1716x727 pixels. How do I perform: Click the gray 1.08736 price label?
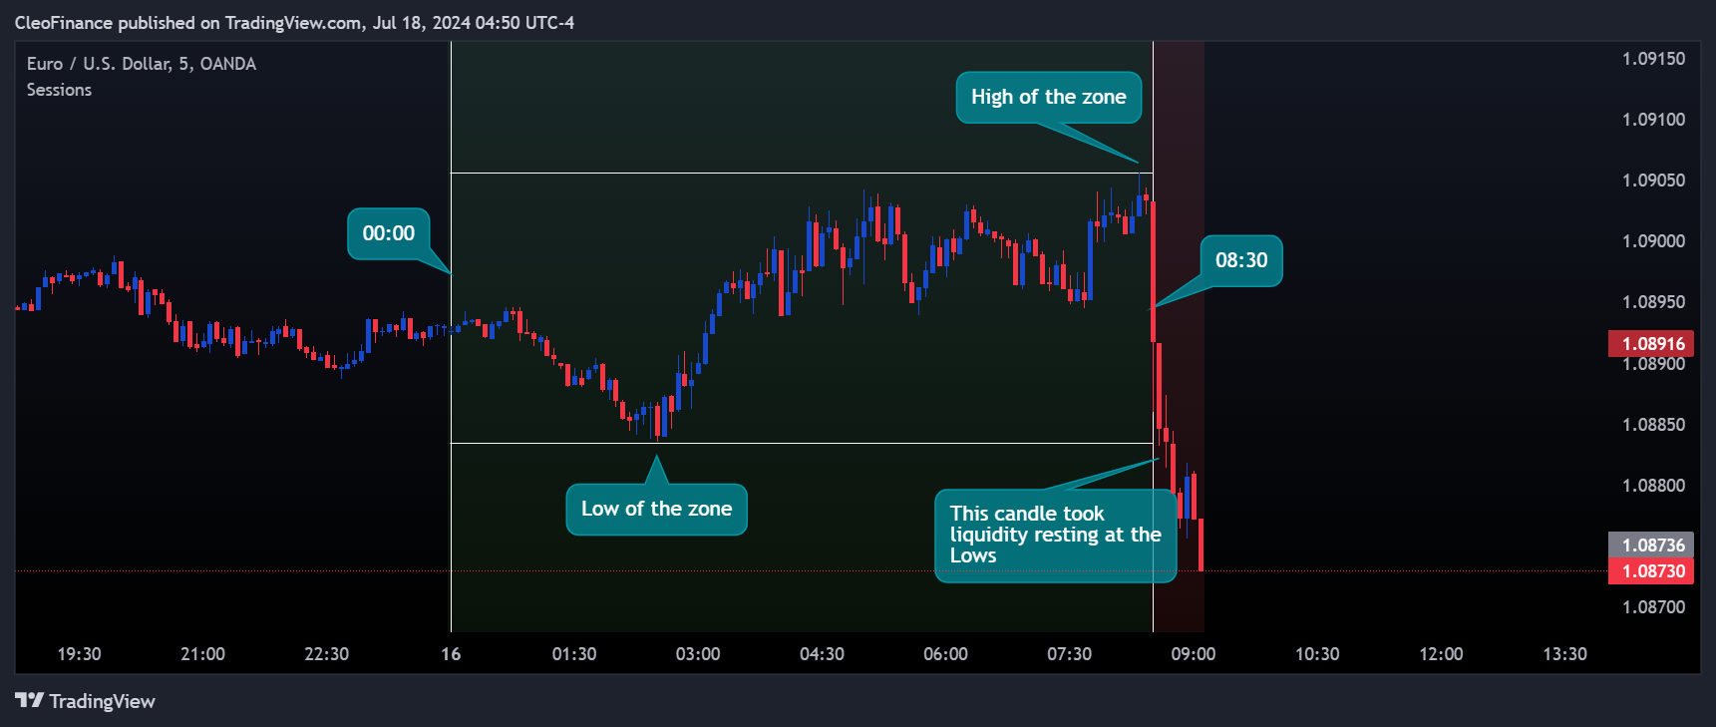[1651, 545]
